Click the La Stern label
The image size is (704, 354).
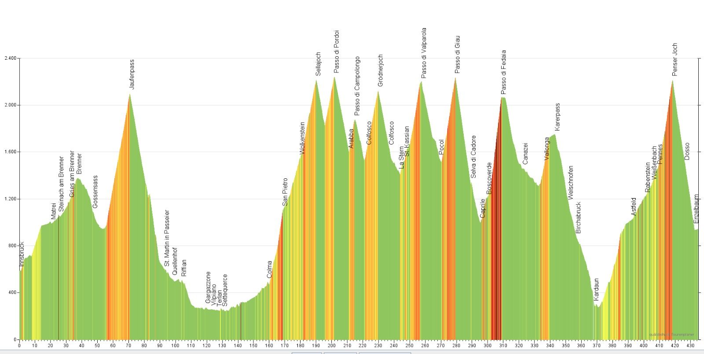click(x=401, y=158)
